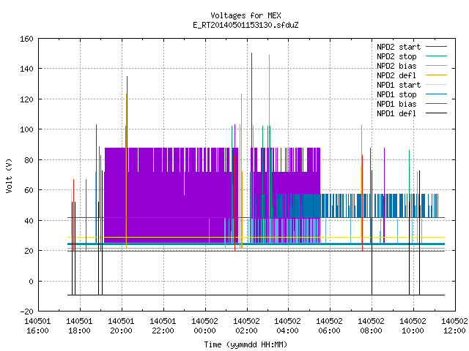Viewport: 469px width, 351px height.
Task: Click the purple NPD2 start legend line
Action: click(436, 47)
